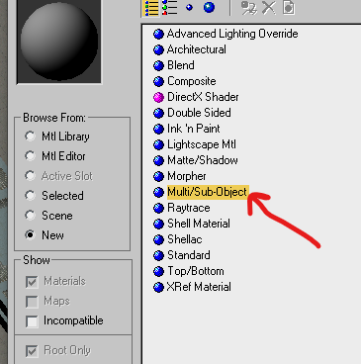Select Advanced Lighting Override material
361x364 pixels.
[232, 34]
